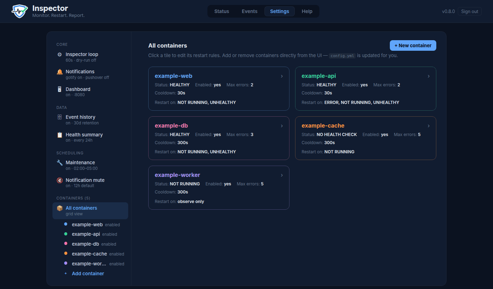The image size is (493, 289).
Task: Click the Dashboard device icon in sidebar
Action: (x=60, y=90)
